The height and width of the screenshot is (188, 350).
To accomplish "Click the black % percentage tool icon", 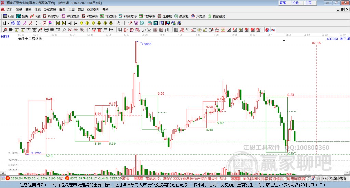I will 188,30.
